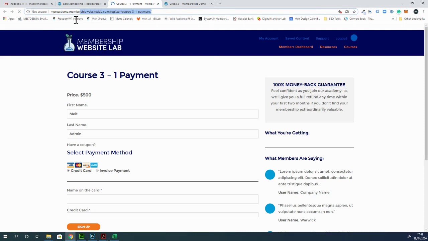
Task: Open the Support link
Action: pyautogui.click(x=322, y=38)
